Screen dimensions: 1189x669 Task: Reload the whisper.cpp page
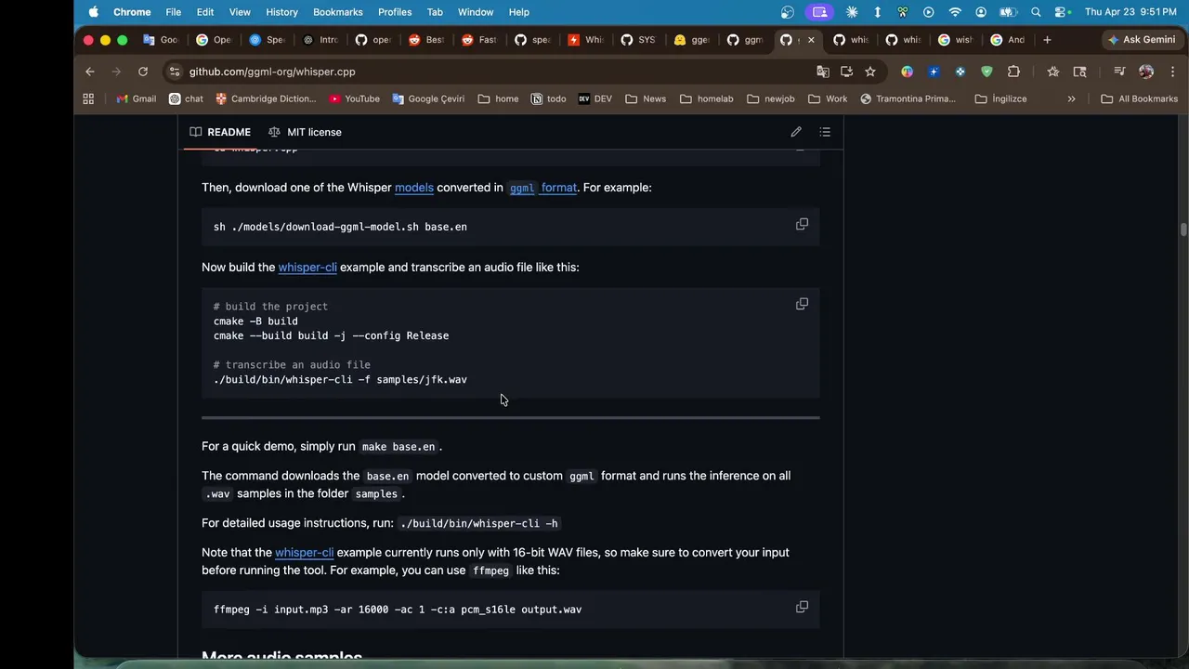(x=143, y=72)
